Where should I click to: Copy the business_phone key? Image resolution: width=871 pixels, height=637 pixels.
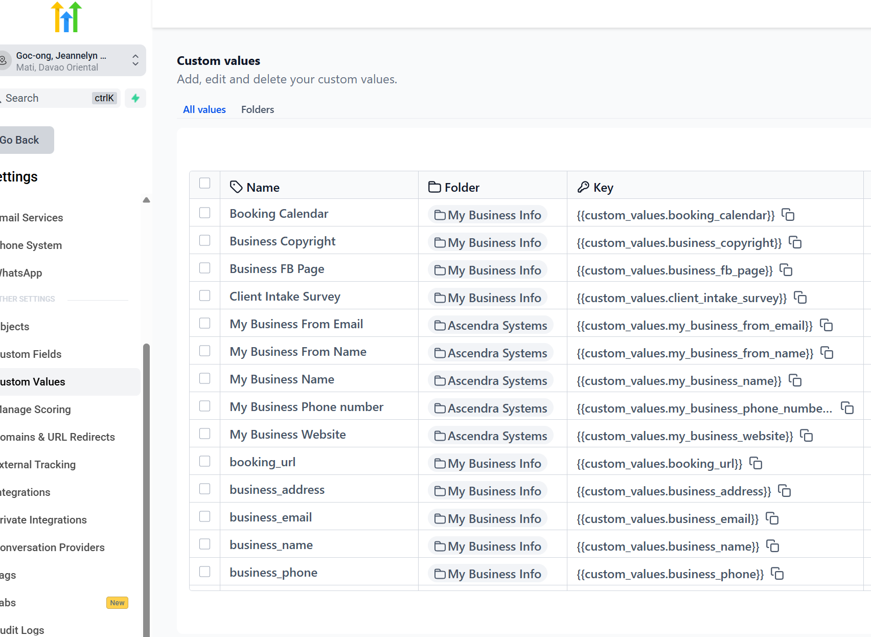point(777,574)
